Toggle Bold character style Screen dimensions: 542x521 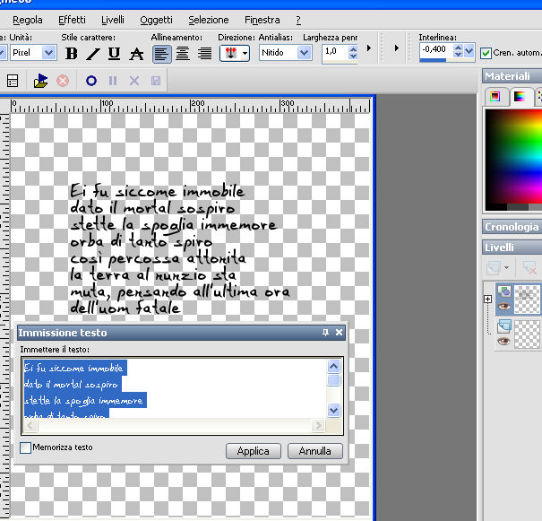[72, 53]
